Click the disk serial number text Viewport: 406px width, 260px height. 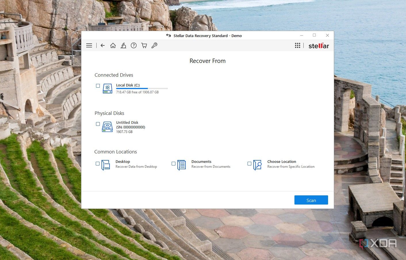(131, 127)
